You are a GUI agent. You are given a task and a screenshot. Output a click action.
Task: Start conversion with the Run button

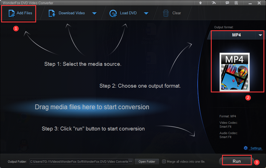point(237,161)
